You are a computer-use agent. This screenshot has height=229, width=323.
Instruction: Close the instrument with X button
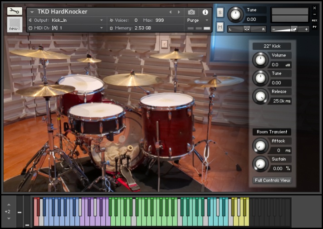click(314, 8)
